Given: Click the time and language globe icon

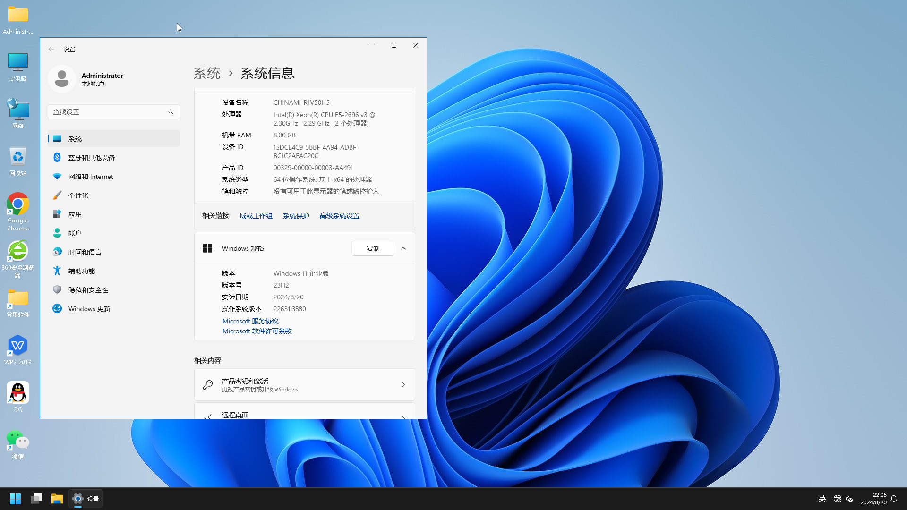Looking at the screenshot, I should (x=57, y=252).
